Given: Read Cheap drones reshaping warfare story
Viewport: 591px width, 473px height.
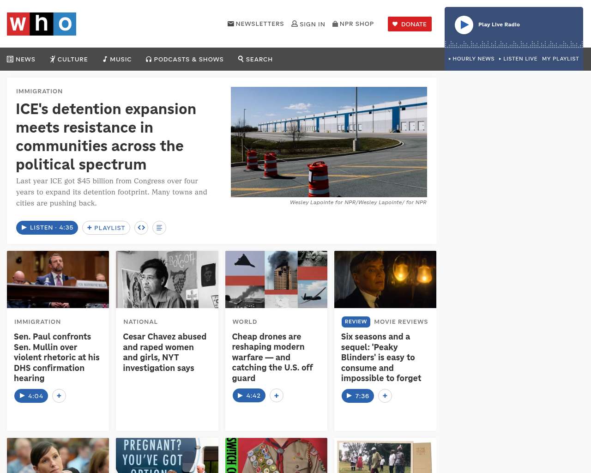Looking at the screenshot, I should 272,358.
